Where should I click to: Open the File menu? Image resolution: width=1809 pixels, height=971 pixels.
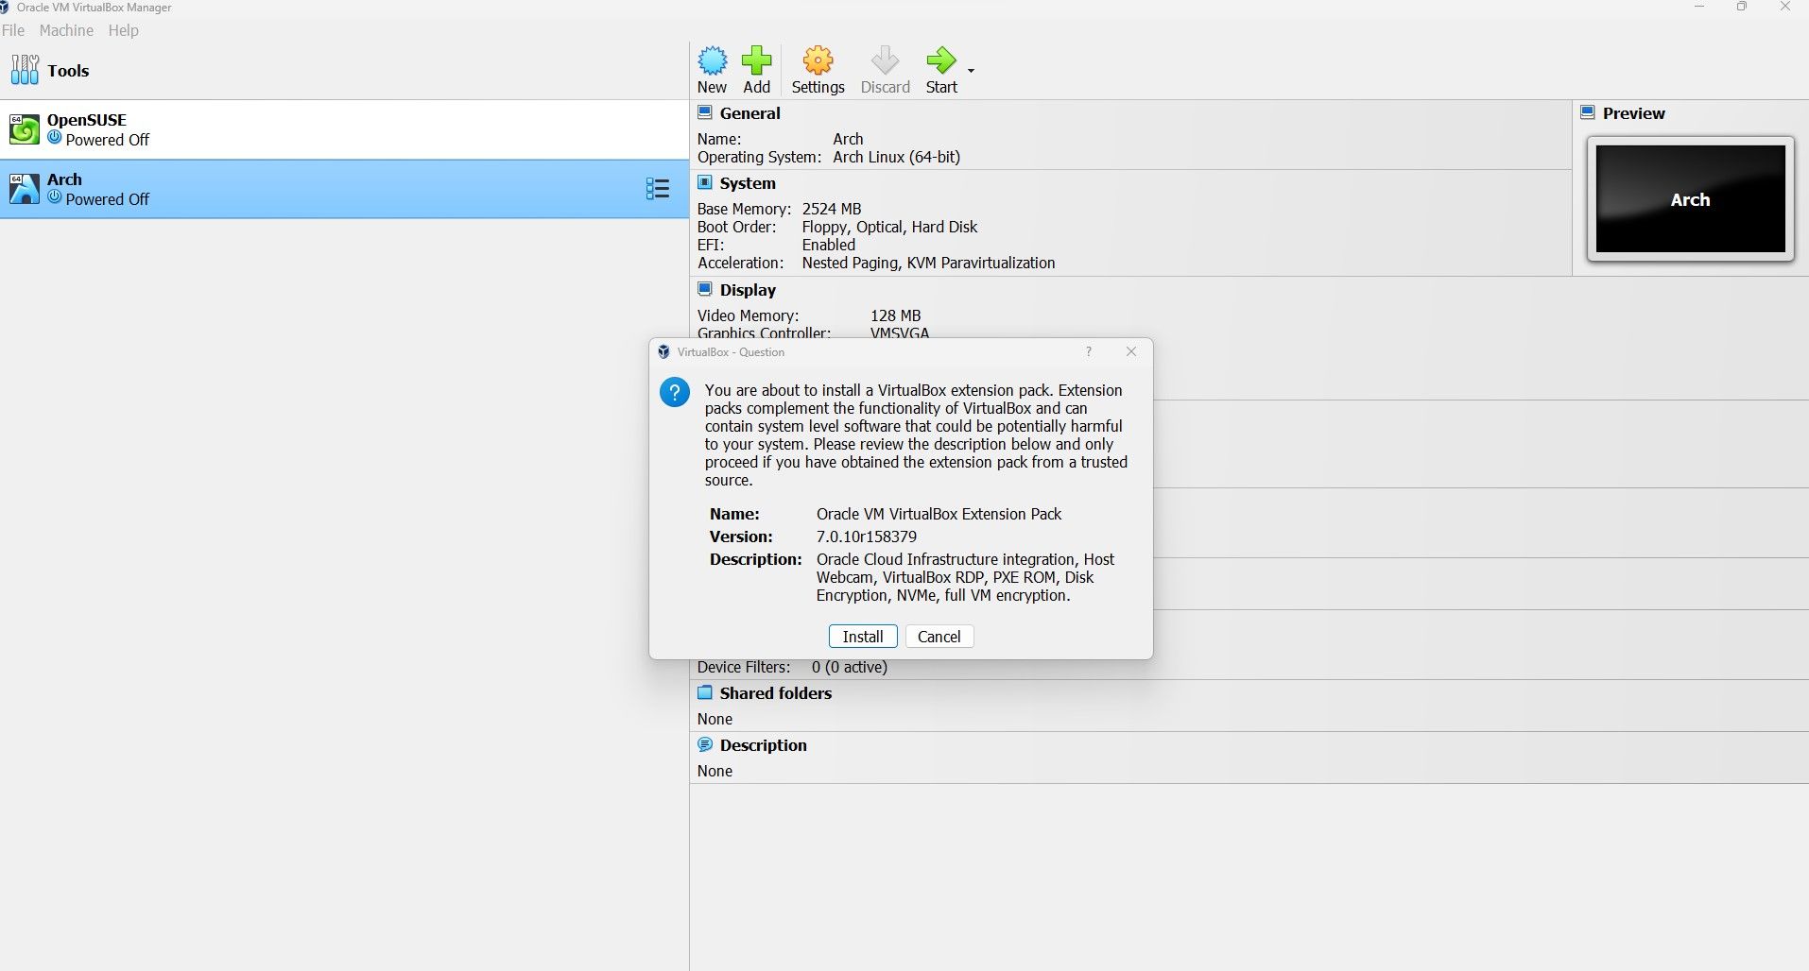coord(14,30)
